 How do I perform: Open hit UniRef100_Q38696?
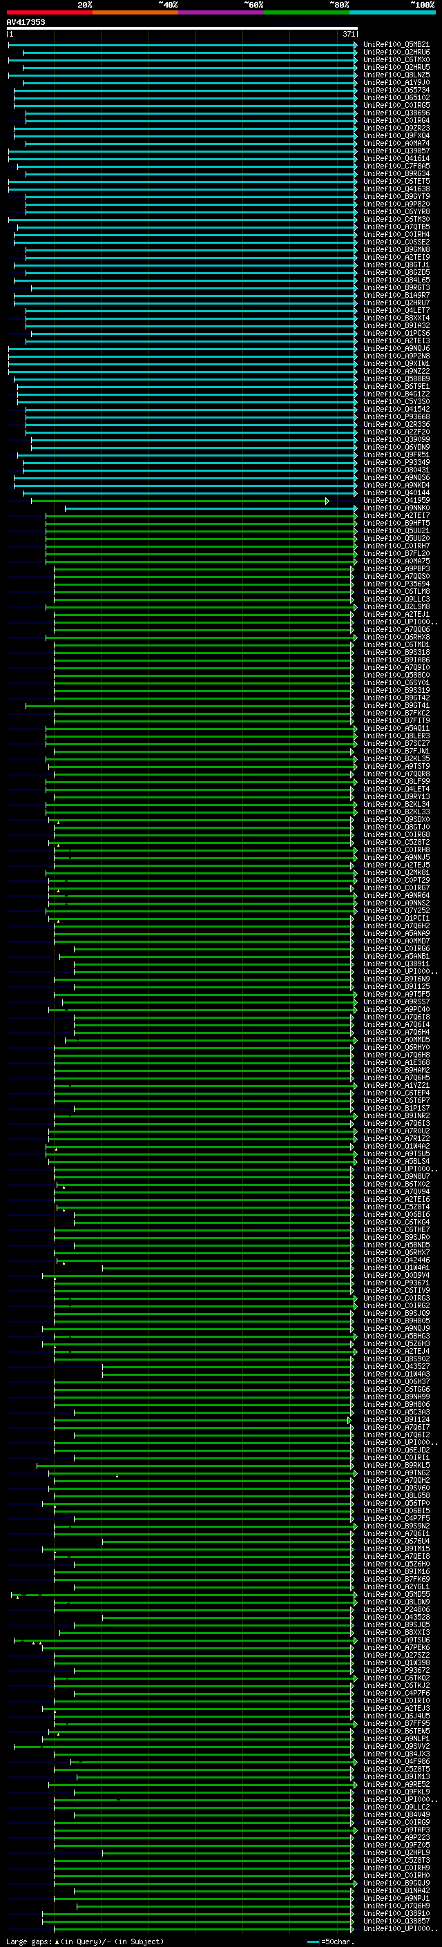tap(396, 113)
